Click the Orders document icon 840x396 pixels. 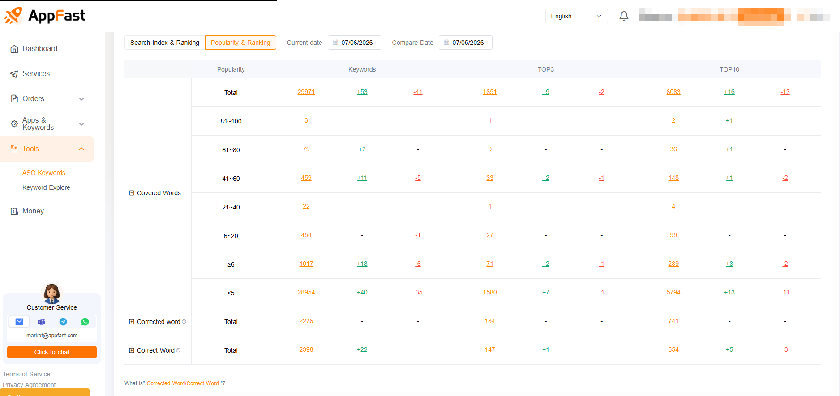pyautogui.click(x=14, y=99)
